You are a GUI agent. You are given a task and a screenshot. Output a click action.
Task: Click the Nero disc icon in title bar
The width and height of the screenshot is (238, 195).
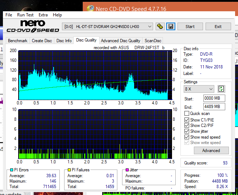[90, 8]
